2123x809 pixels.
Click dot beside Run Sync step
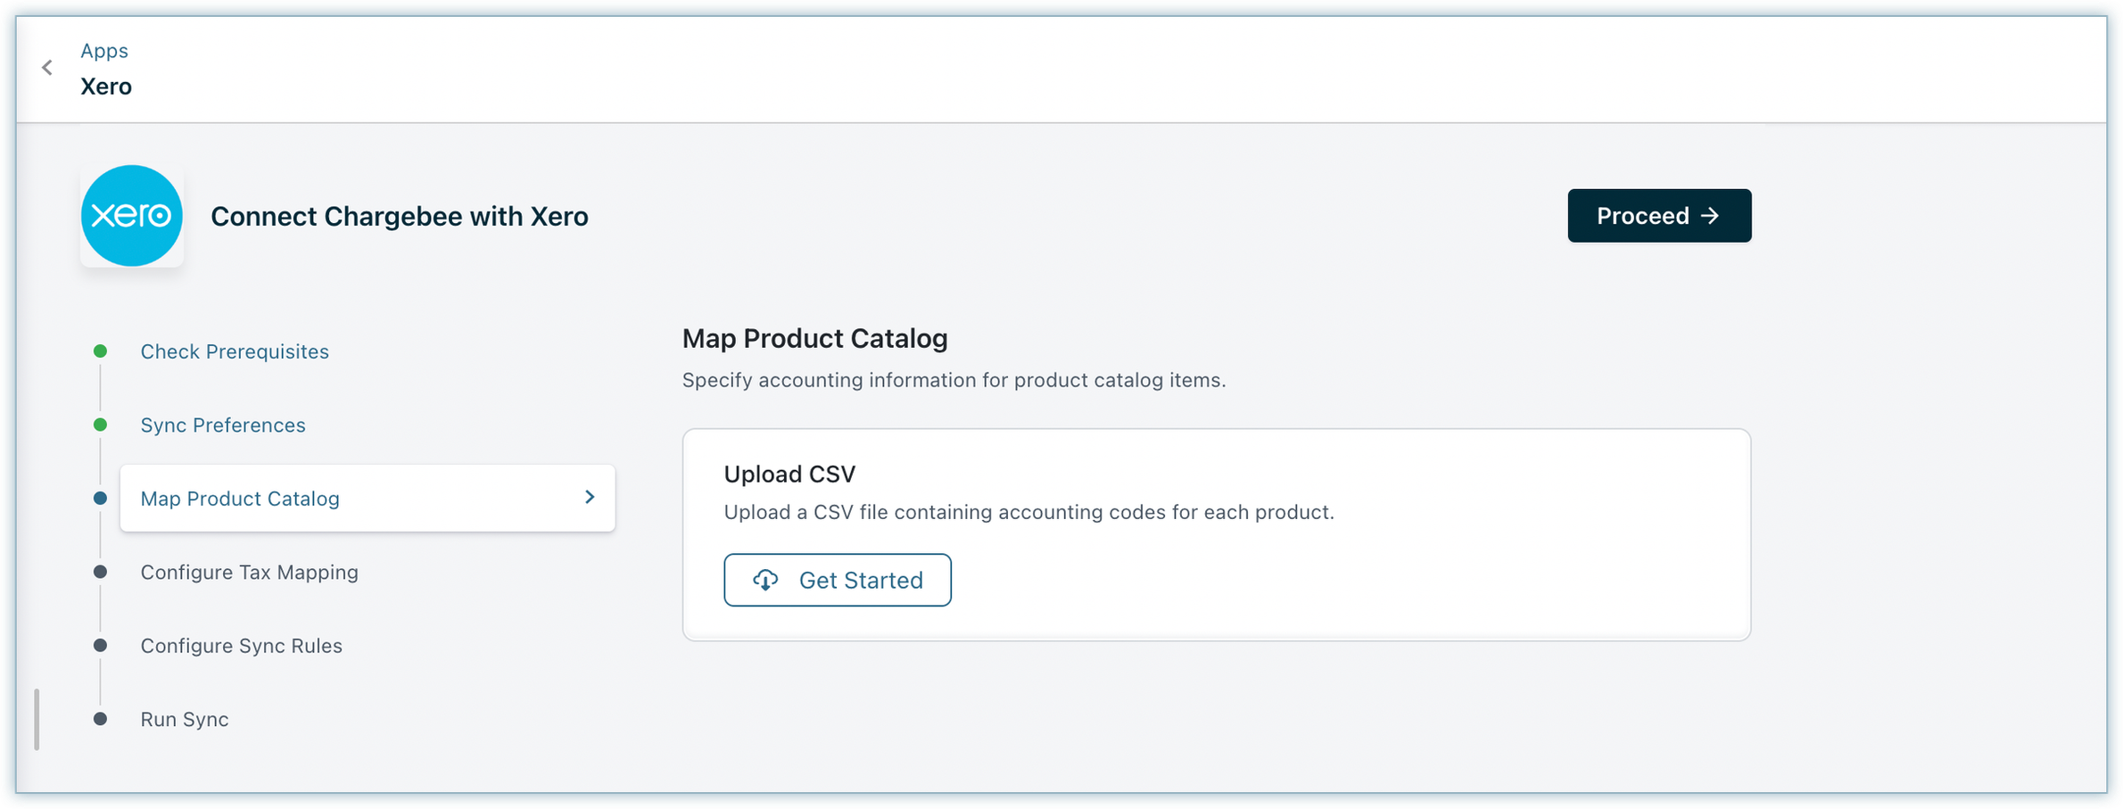(x=101, y=719)
